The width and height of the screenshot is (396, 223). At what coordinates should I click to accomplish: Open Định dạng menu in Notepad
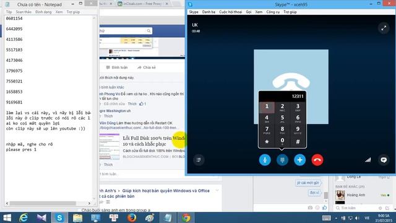pos(43,12)
